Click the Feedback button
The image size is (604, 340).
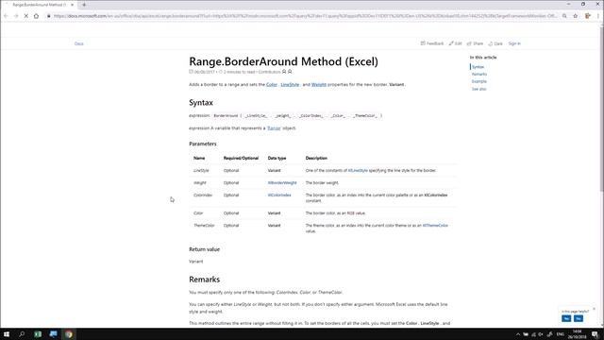[432, 43]
